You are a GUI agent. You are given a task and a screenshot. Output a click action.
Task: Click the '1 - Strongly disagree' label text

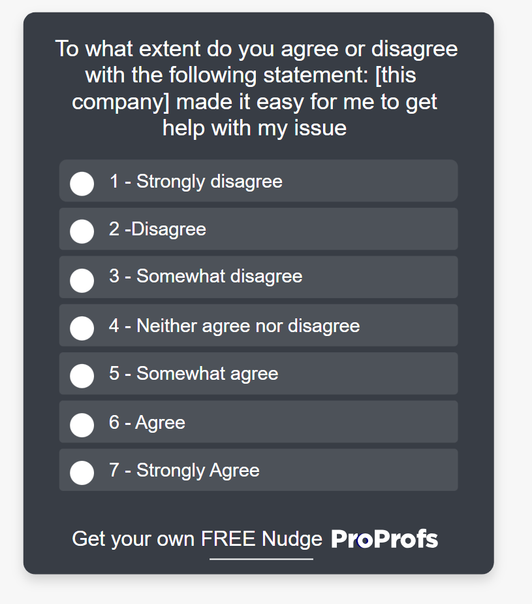[196, 181]
